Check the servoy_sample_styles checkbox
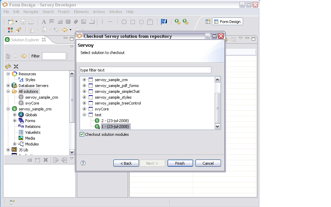This screenshot has width=331, height=207. pos(91,97)
